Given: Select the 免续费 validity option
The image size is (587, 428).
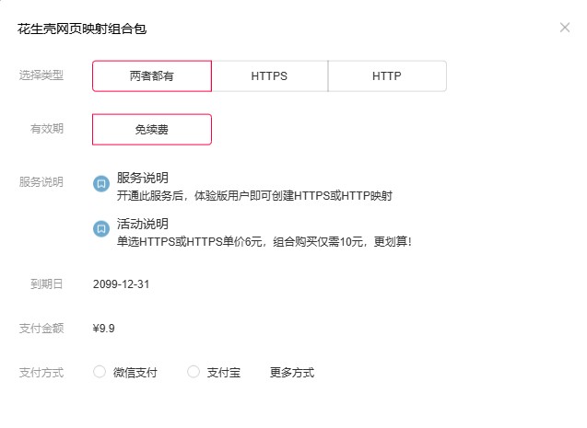Looking at the screenshot, I should coord(152,130).
